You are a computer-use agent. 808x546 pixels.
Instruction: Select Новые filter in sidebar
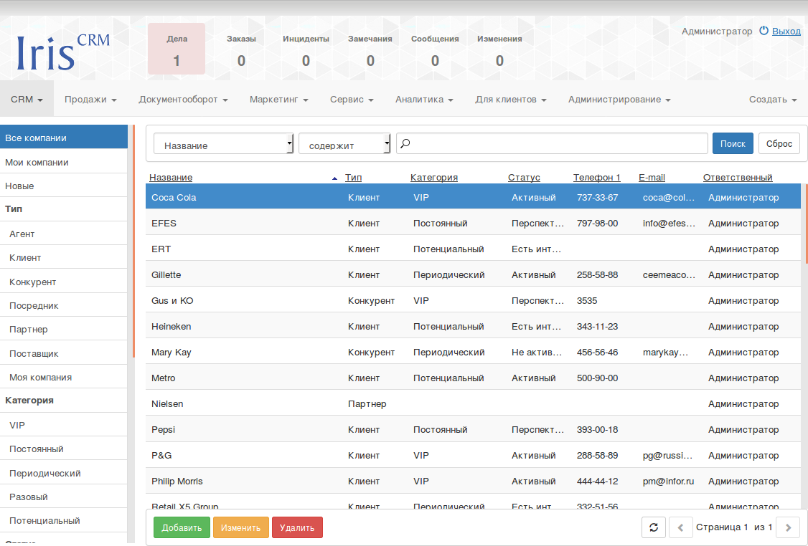point(63,186)
